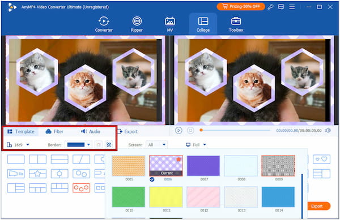Select the three circles red template
The height and width of the screenshot is (220, 340).
point(81,188)
